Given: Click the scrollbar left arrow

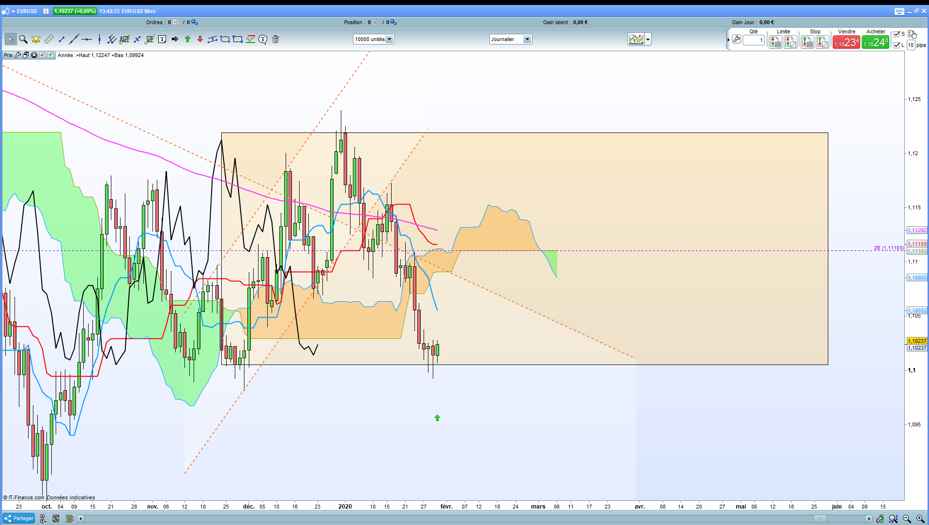Looking at the screenshot, I should 81,519.
